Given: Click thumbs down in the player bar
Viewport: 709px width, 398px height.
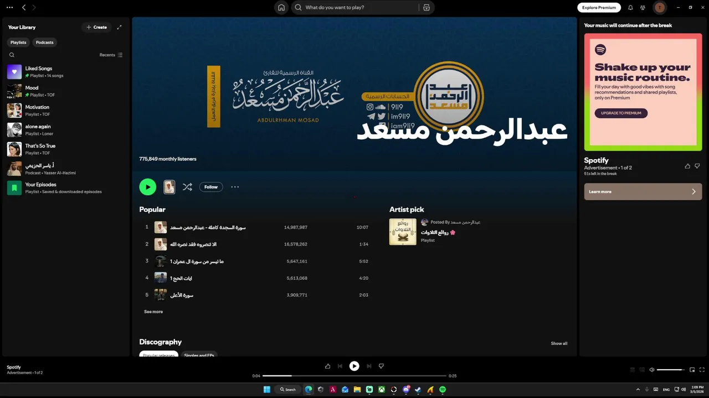Looking at the screenshot, I should coord(381,366).
